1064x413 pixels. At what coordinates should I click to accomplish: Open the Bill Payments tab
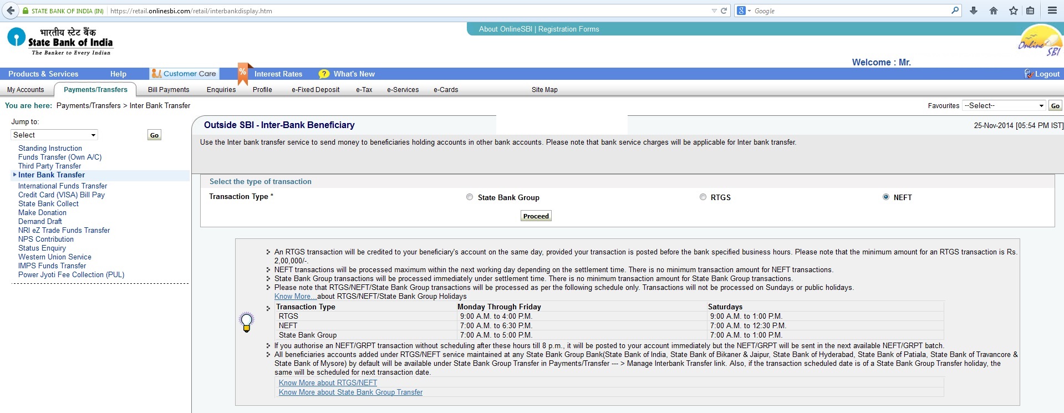point(169,90)
